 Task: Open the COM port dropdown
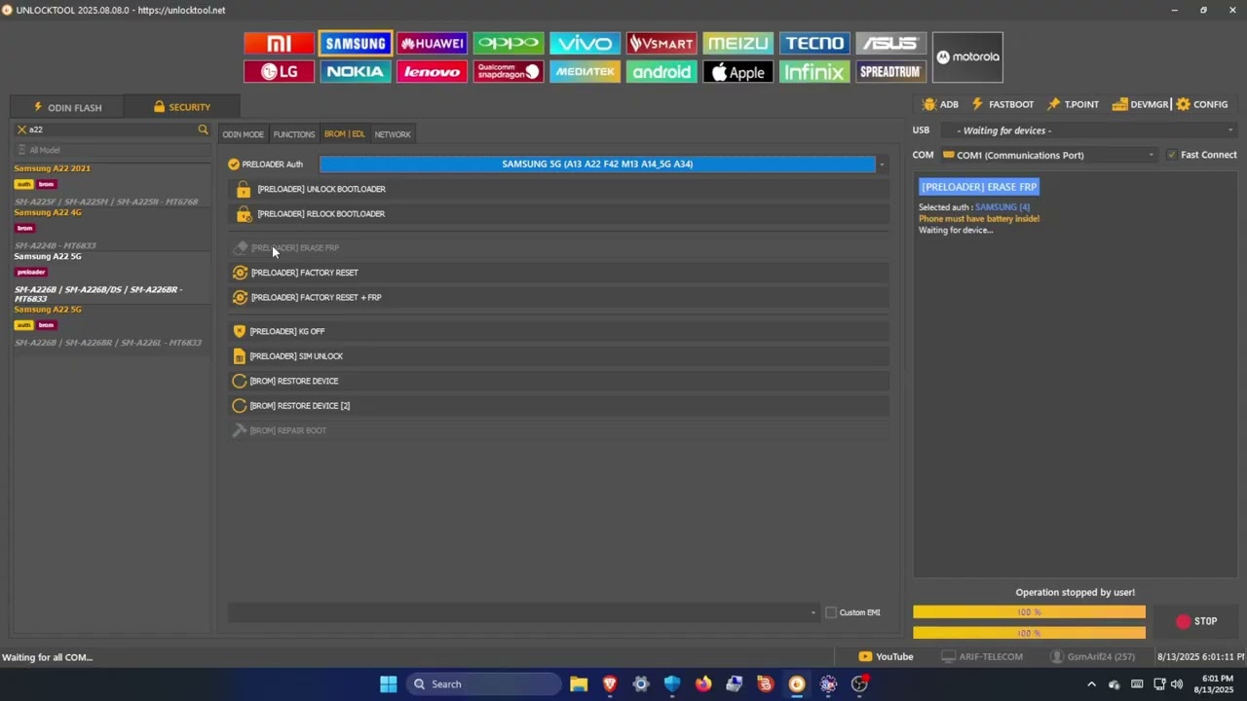pyautogui.click(x=1151, y=155)
